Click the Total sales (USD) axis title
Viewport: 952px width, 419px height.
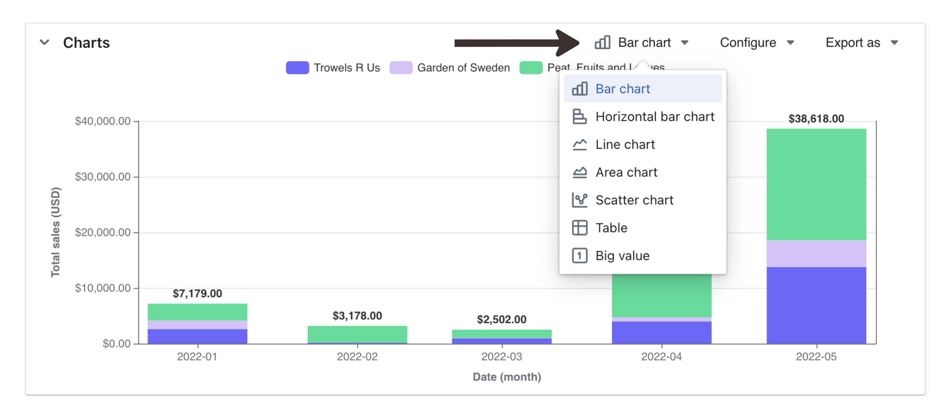pos(55,232)
